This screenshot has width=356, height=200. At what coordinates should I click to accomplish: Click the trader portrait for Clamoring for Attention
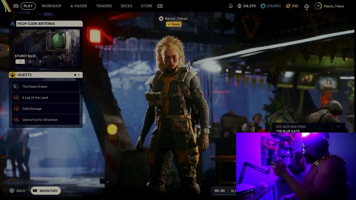[x=16, y=120]
